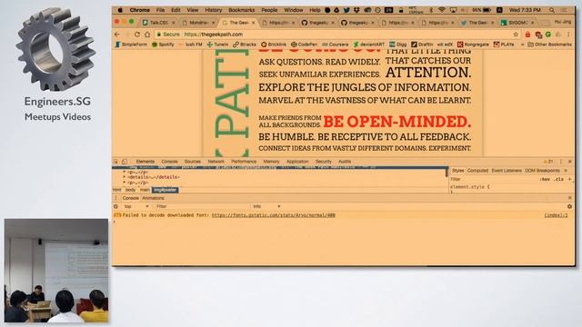
Task: Open the Animations drawer tab
Action: pyautogui.click(x=153, y=198)
